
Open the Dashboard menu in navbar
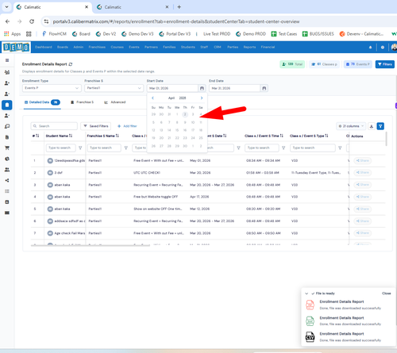44,48
